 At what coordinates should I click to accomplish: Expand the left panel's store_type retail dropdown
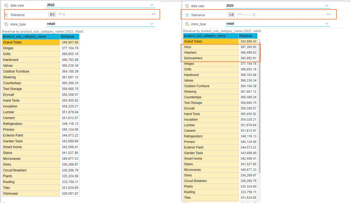click(152, 24)
